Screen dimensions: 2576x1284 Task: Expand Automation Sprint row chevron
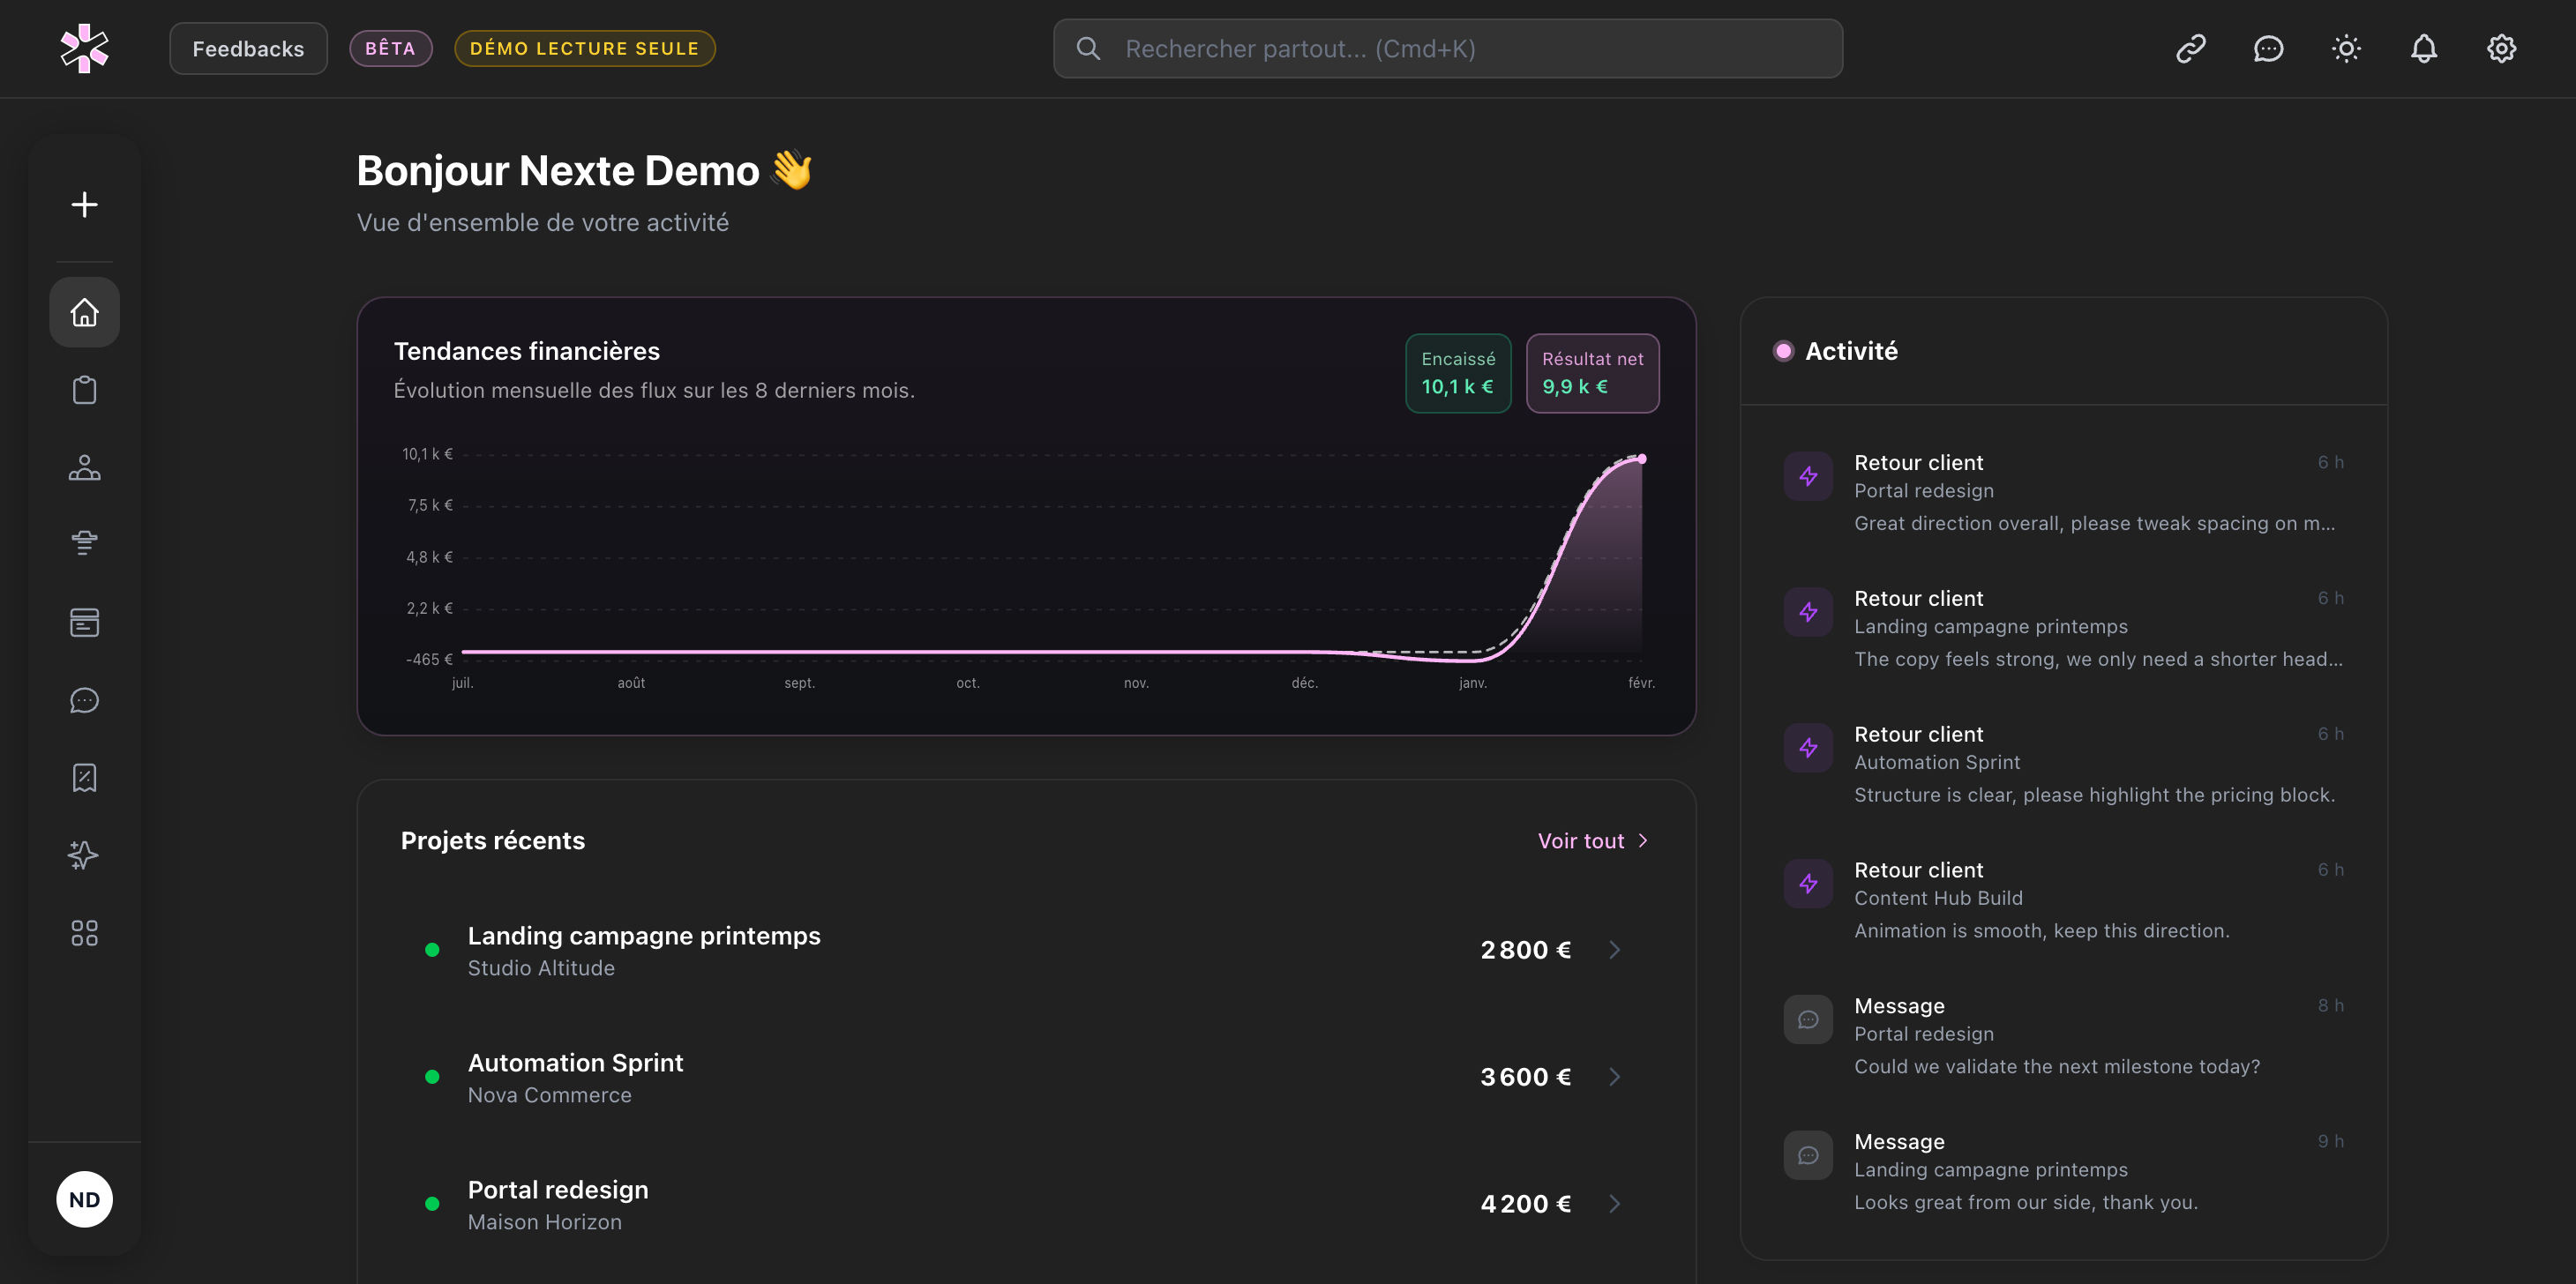point(1614,1077)
